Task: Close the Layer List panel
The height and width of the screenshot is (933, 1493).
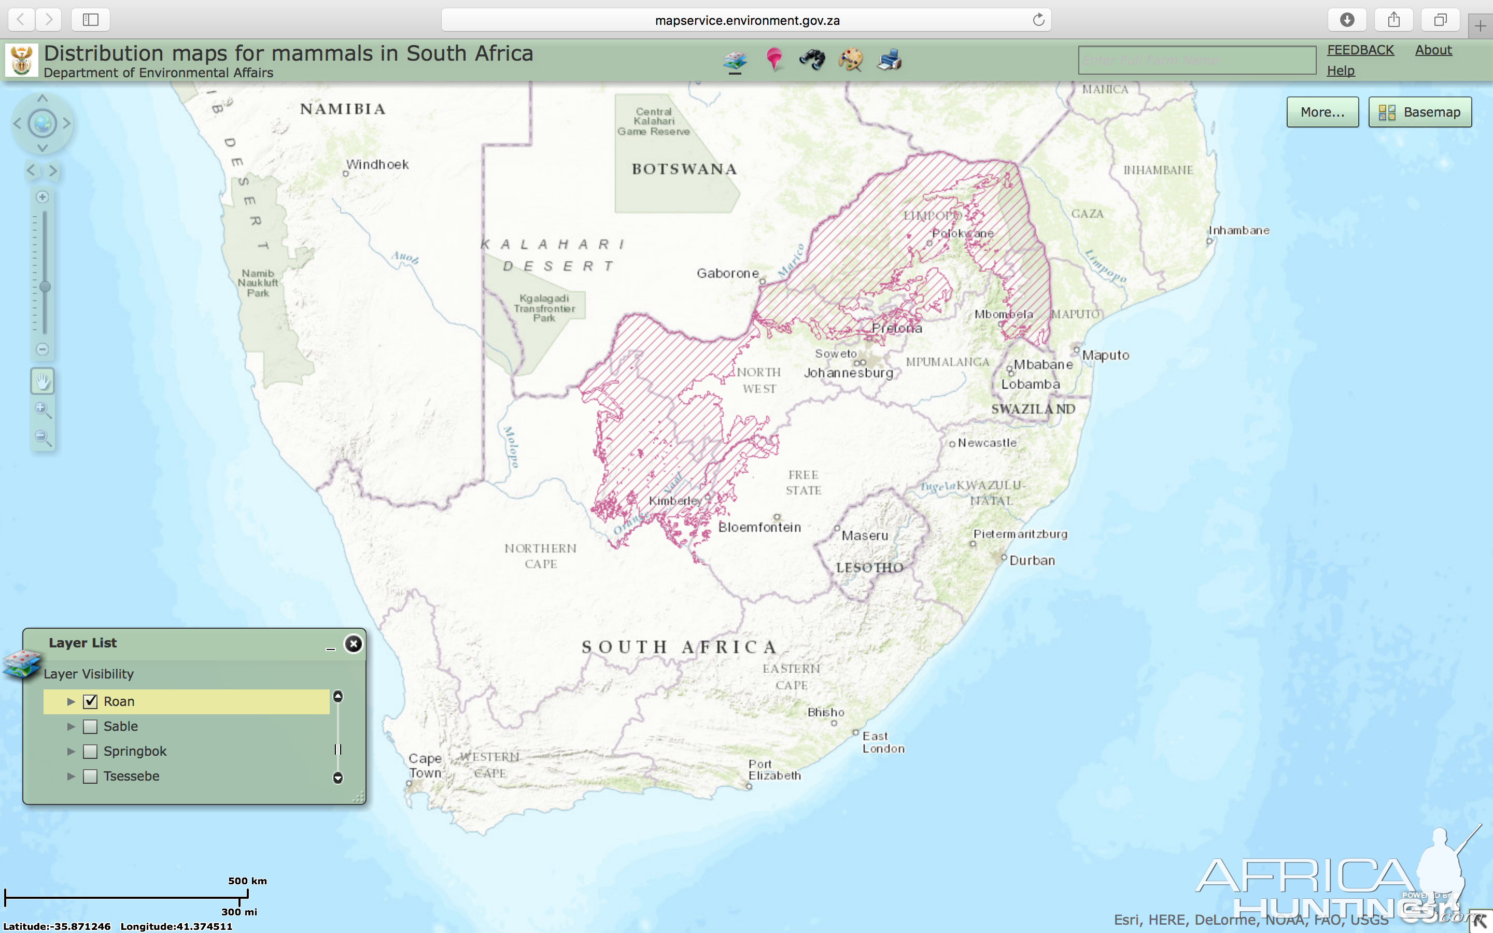Action: coord(354,644)
